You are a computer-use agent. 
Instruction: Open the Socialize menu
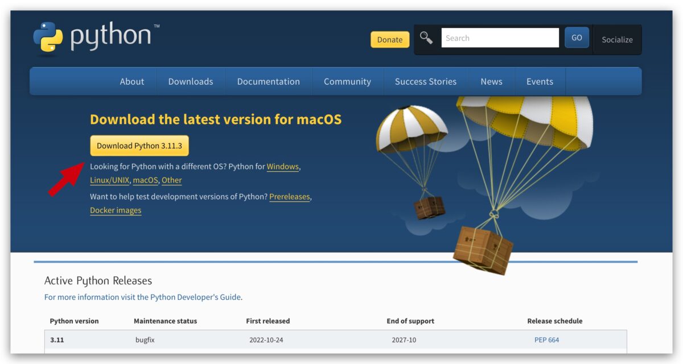(x=617, y=39)
